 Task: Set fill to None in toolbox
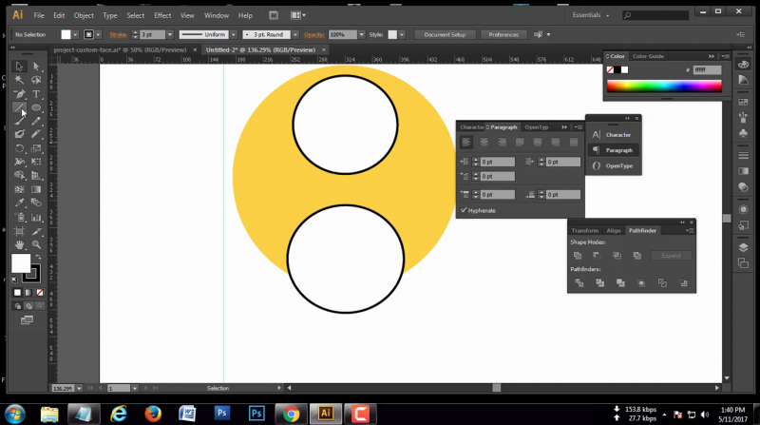[39, 292]
